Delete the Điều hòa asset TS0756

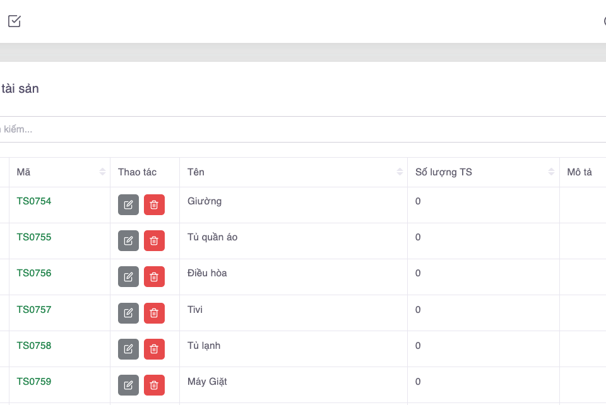pyautogui.click(x=154, y=276)
